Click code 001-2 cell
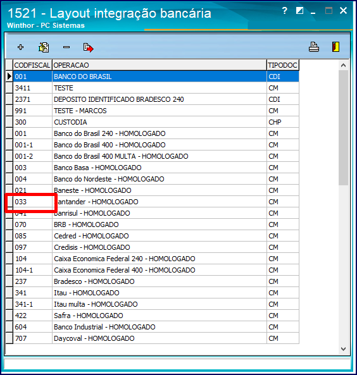357x375 pixels. [x=32, y=156]
